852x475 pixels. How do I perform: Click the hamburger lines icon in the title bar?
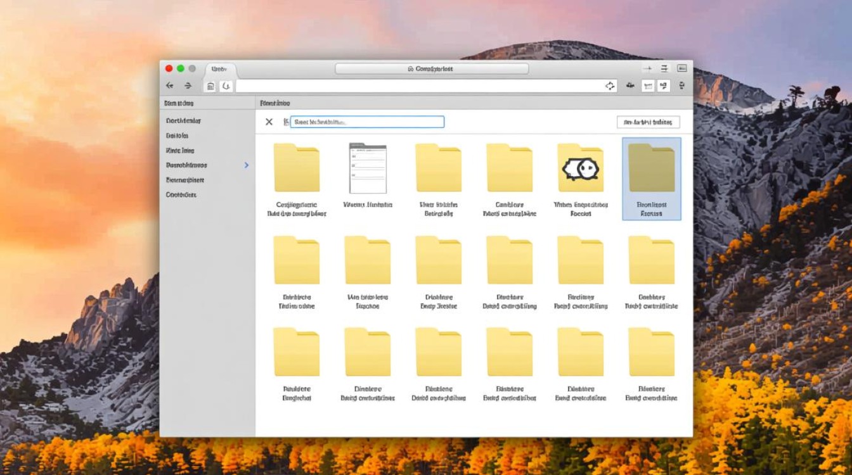click(x=664, y=68)
